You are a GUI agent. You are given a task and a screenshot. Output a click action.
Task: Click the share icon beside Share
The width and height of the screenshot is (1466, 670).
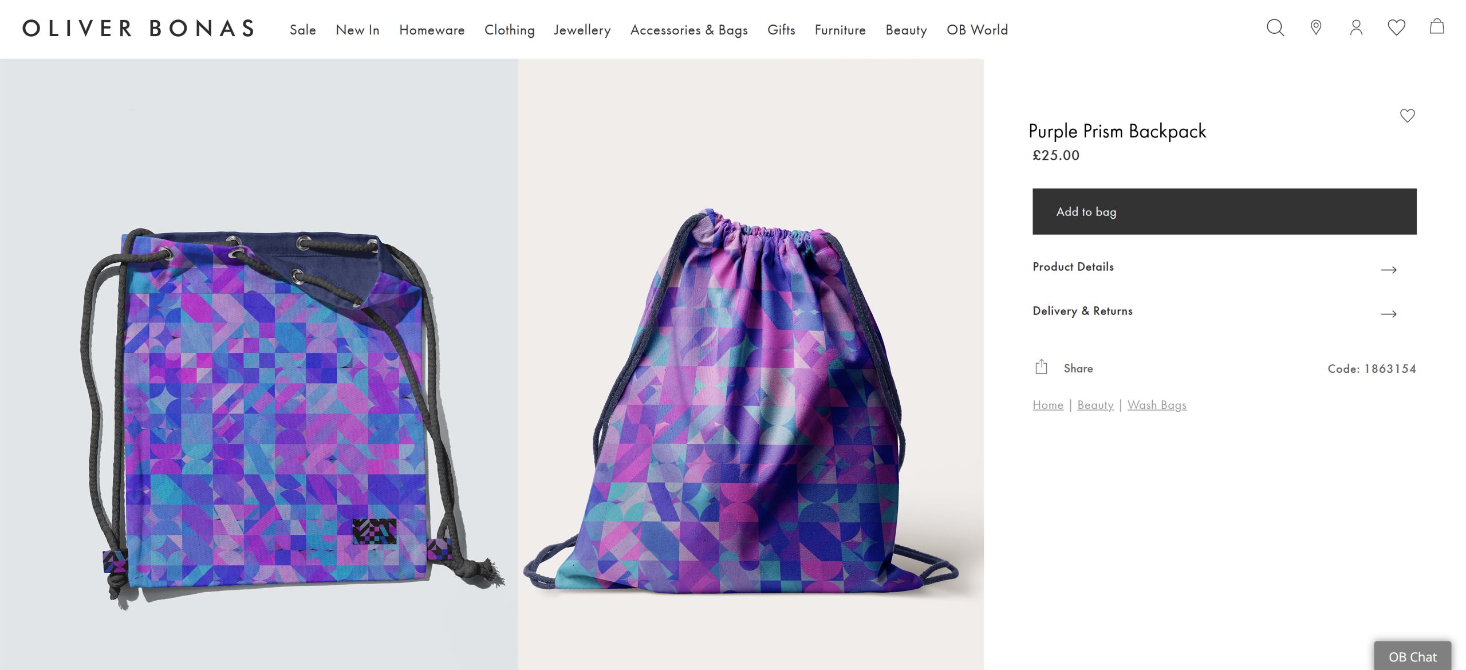[1041, 368]
